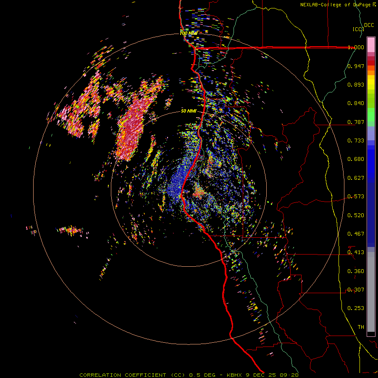Click the "0.307" legend value
Viewport: 378px width, 378px height.
pos(356,290)
